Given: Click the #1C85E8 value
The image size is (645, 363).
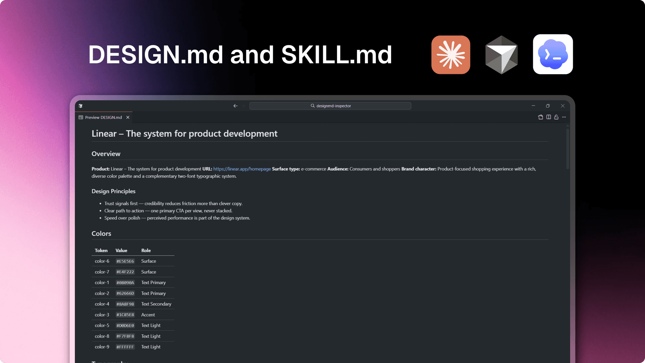Looking at the screenshot, I should pyautogui.click(x=125, y=315).
